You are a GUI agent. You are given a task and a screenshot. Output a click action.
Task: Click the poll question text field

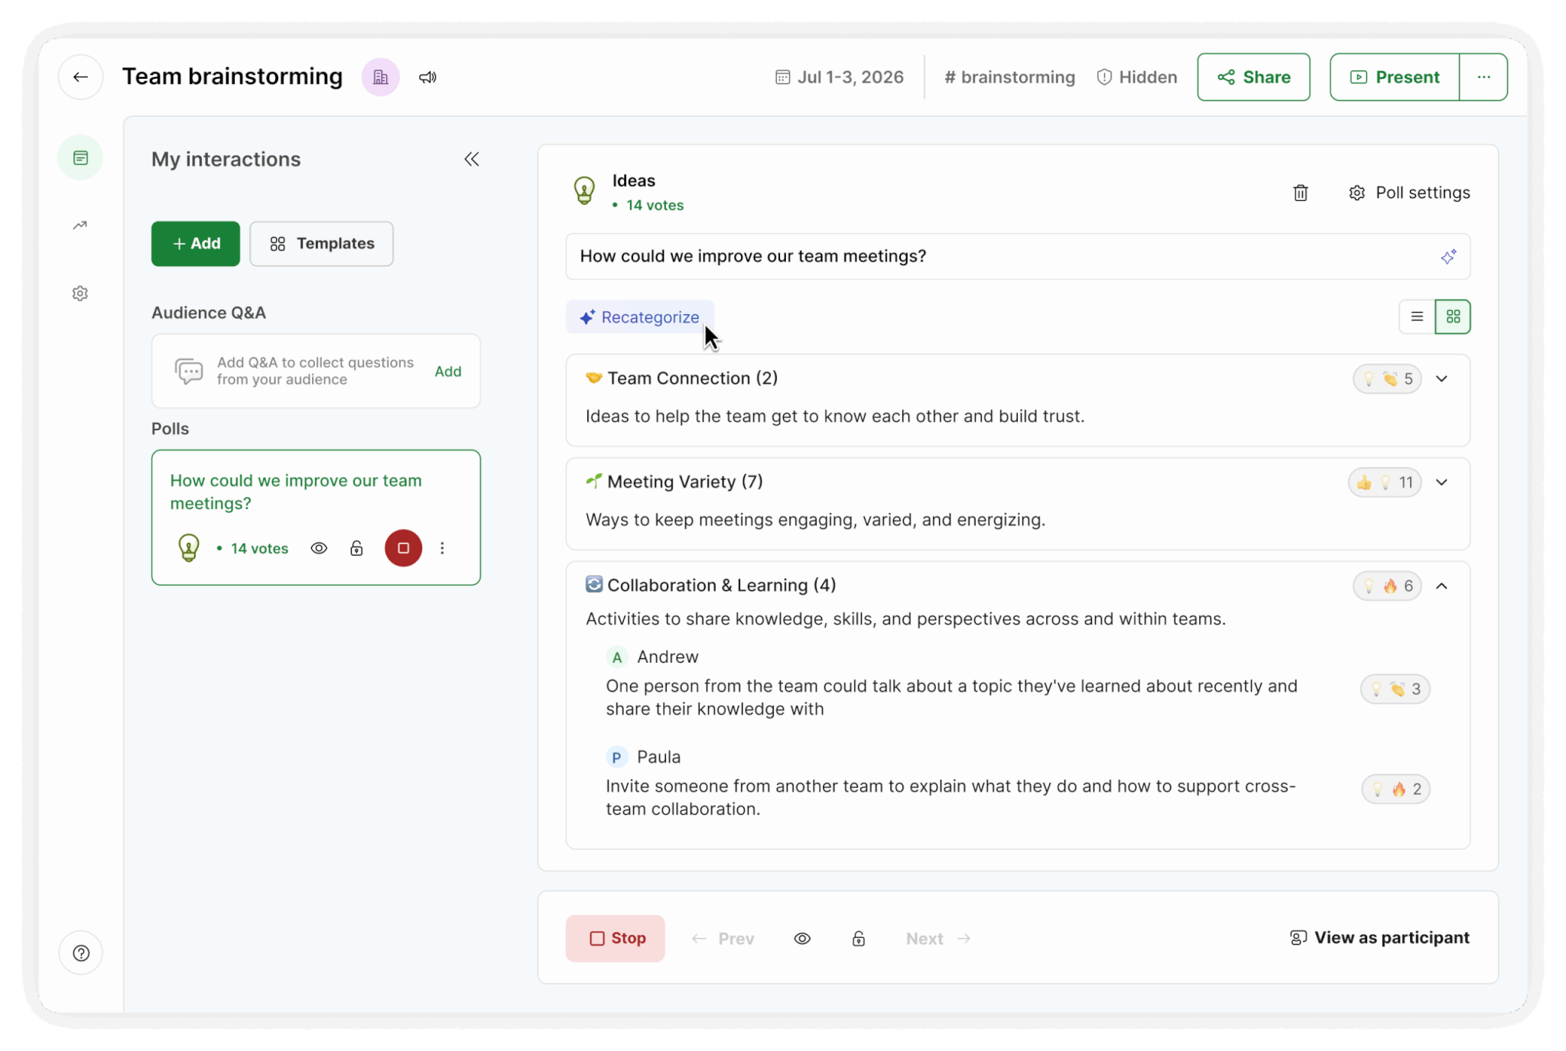1018,257
